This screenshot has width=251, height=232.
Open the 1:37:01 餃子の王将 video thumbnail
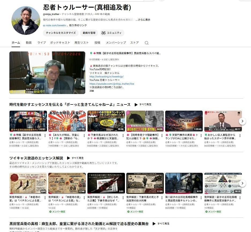tap(28, 121)
